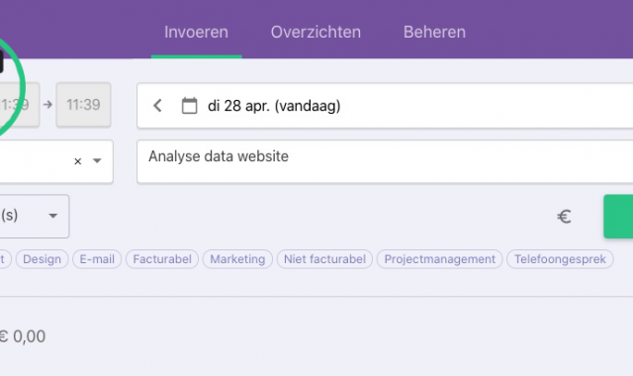
Task: Select the Design tag
Action: click(x=42, y=259)
